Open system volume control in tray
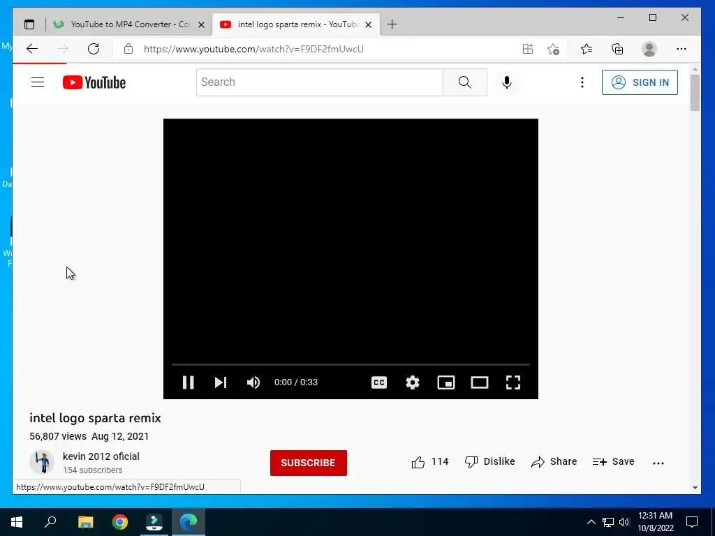The height and width of the screenshot is (536, 715). point(624,522)
